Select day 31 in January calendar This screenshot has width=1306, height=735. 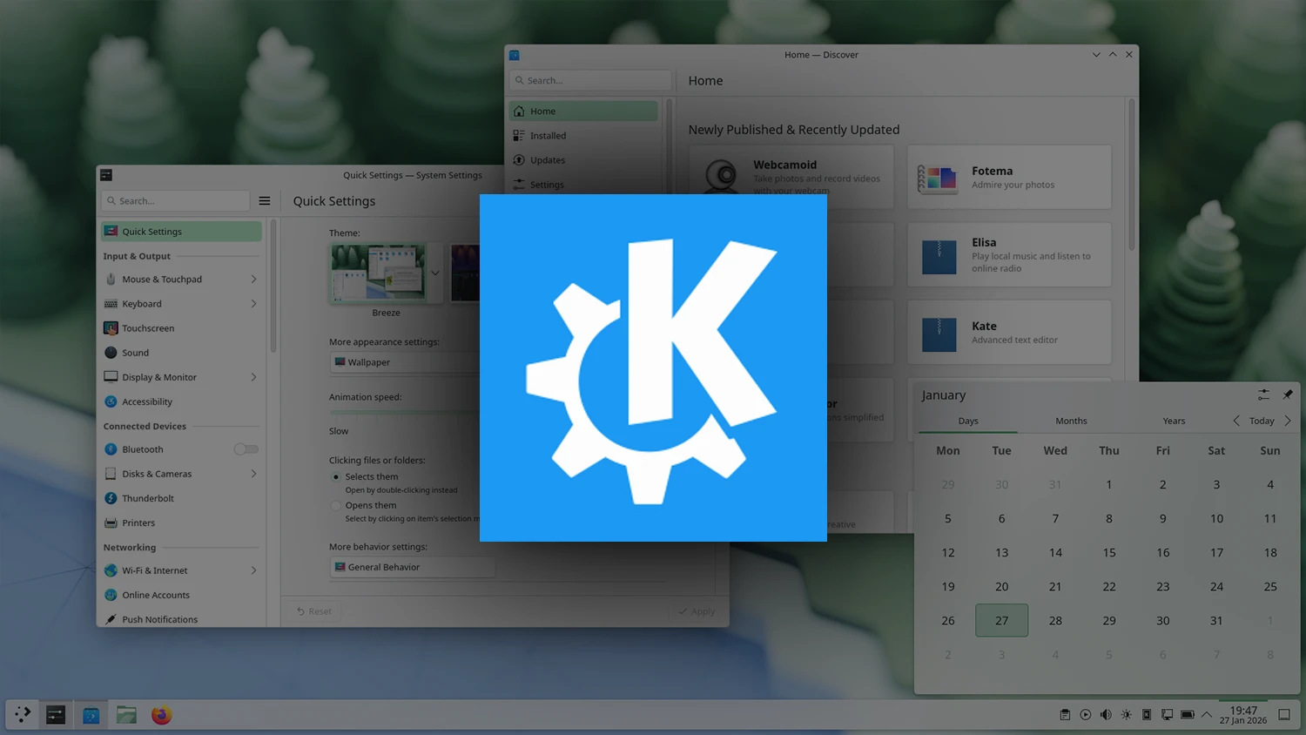(1216, 620)
